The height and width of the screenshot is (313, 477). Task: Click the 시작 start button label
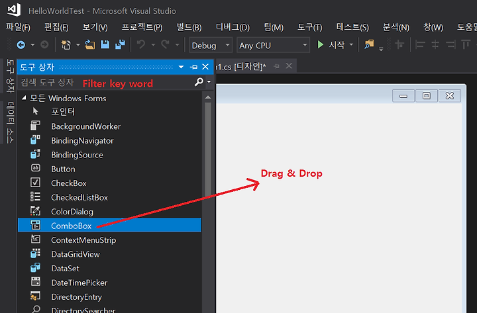pyautogui.click(x=337, y=45)
